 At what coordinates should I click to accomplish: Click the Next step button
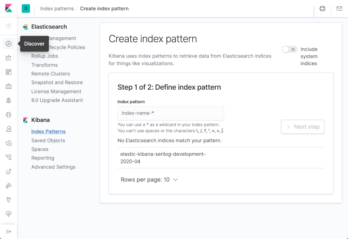click(303, 127)
